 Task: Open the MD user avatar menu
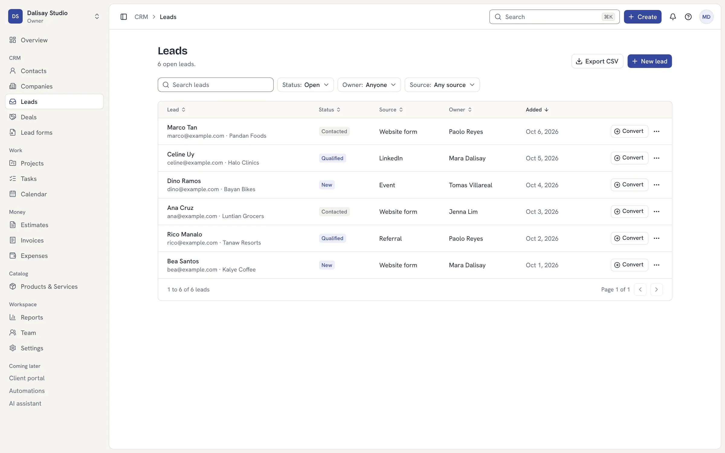tap(706, 17)
